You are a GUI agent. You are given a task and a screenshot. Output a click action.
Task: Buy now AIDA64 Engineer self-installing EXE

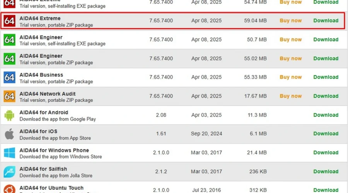(290, 39)
